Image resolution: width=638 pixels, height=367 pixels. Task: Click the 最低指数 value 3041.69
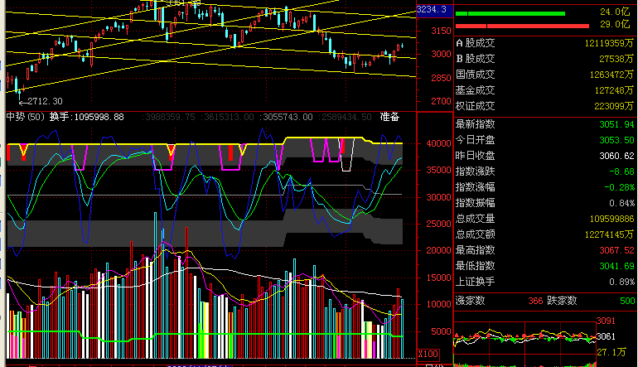(616, 266)
